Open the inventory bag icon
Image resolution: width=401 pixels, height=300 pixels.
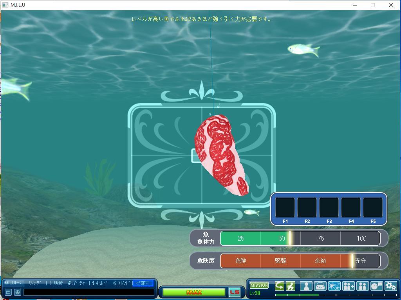coord(320,286)
